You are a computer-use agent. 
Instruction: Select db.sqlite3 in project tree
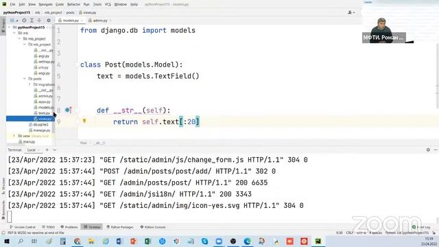(38, 125)
